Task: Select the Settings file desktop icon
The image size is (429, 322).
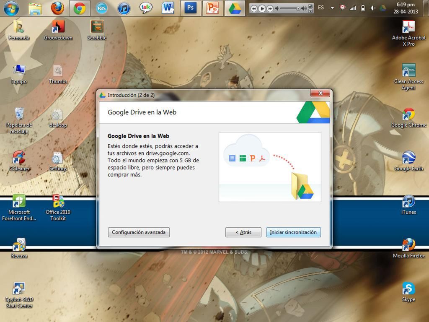Action: click(x=58, y=161)
